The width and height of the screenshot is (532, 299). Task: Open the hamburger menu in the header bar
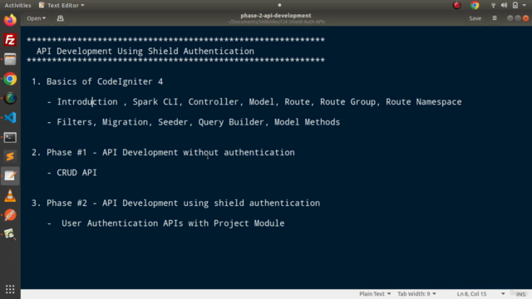[x=495, y=18]
